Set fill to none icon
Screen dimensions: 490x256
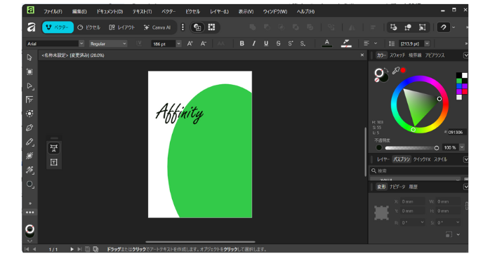(x=377, y=80)
